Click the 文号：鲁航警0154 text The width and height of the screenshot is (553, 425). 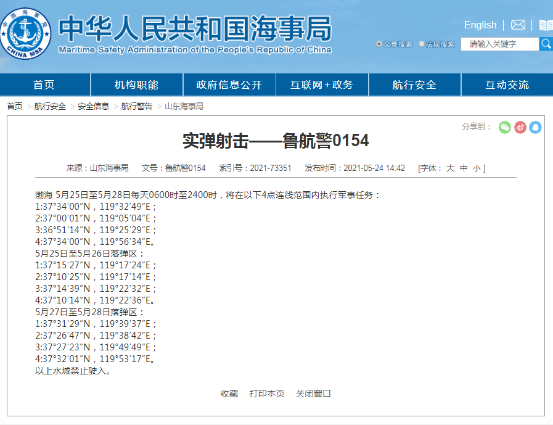(x=173, y=168)
